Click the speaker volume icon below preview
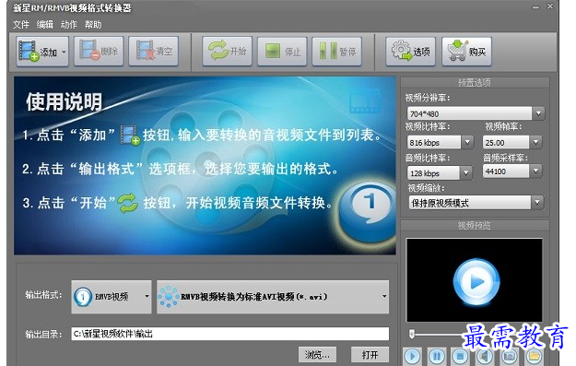This screenshot has height=366, width=576. tap(486, 357)
